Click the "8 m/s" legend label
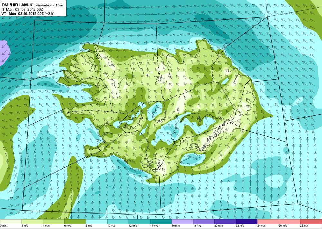This screenshot has width=322, height=229. pos(89,226)
